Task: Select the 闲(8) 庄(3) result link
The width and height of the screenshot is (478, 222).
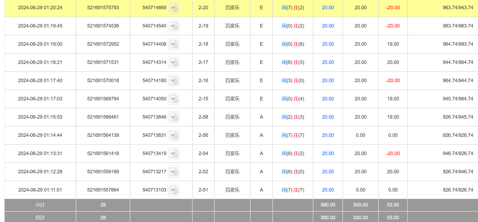Action: pyautogui.click(x=293, y=62)
